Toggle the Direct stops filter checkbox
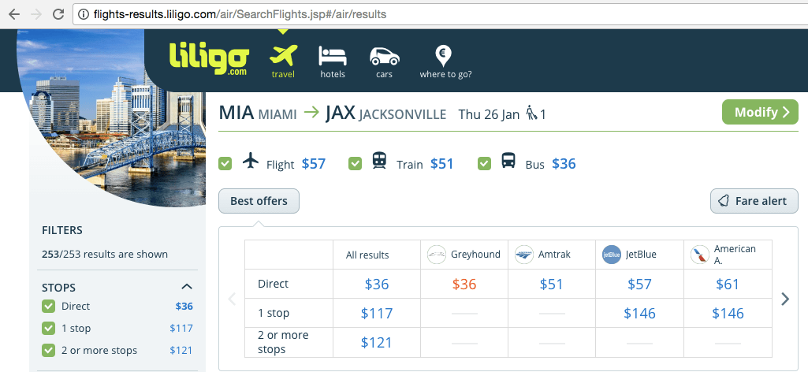Viewport: 808px width, 372px height. (x=48, y=307)
